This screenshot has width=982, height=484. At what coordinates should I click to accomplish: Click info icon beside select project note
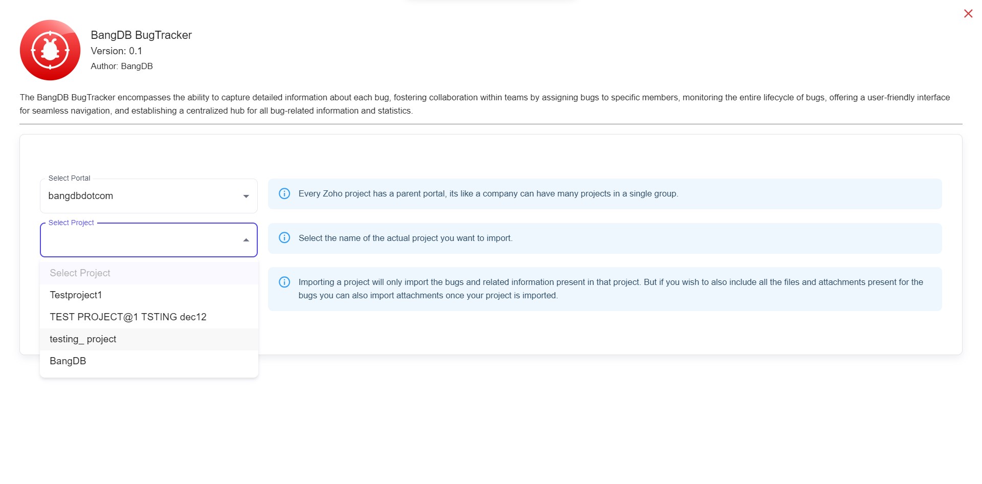pyautogui.click(x=284, y=238)
